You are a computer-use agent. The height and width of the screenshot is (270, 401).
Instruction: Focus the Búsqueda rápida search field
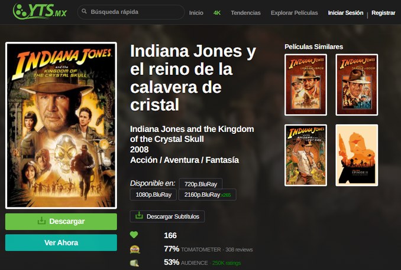[x=131, y=12]
